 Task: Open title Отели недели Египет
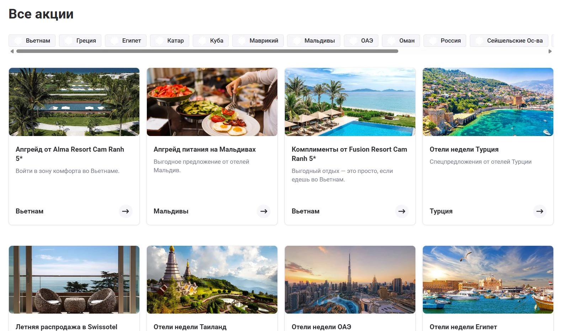[x=463, y=327]
